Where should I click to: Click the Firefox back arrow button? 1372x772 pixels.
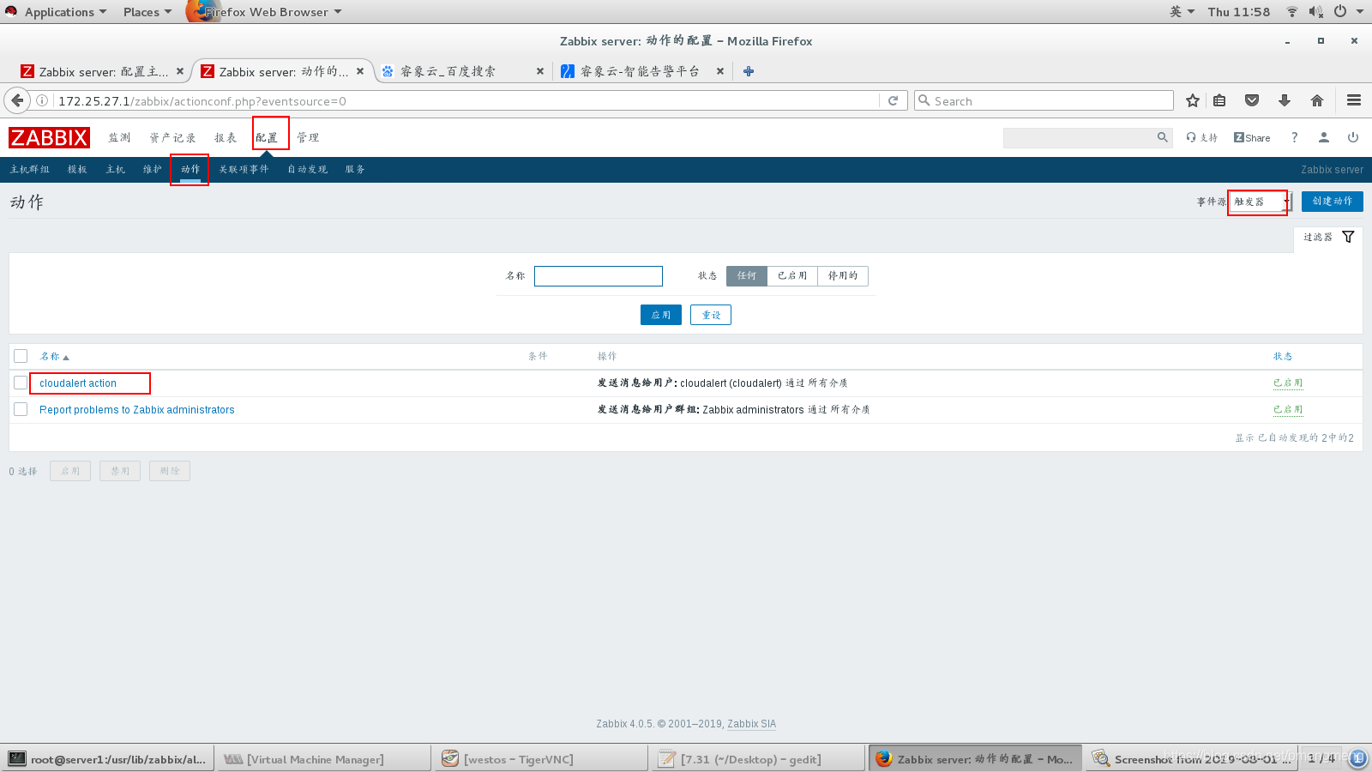pyautogui.click(x=17, y=100)
